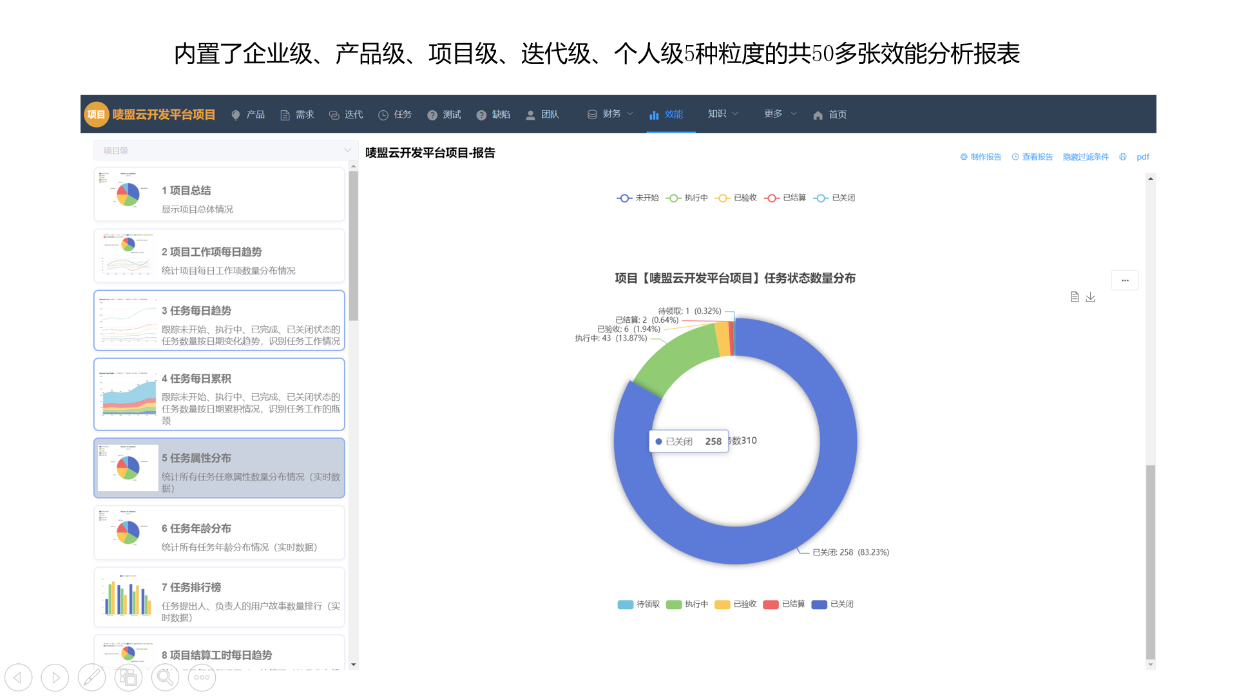Image resolution: width=1237 pixels, height=696 pixels.
Task: Select the 5 任务属性分布 report card
Action: point(219,468)
